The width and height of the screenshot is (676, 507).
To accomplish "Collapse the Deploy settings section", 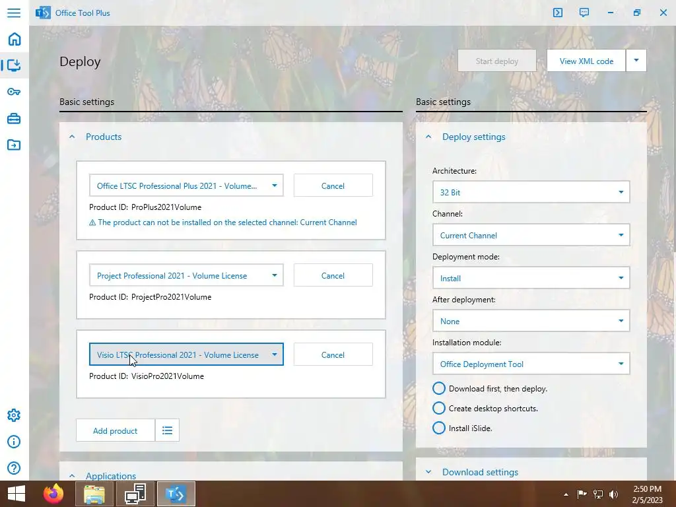I will click(428, 137).
